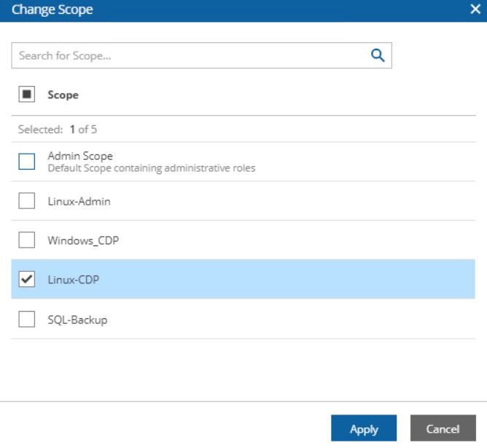Select the Admin Scope row label
487x448 pixels.
80,156
